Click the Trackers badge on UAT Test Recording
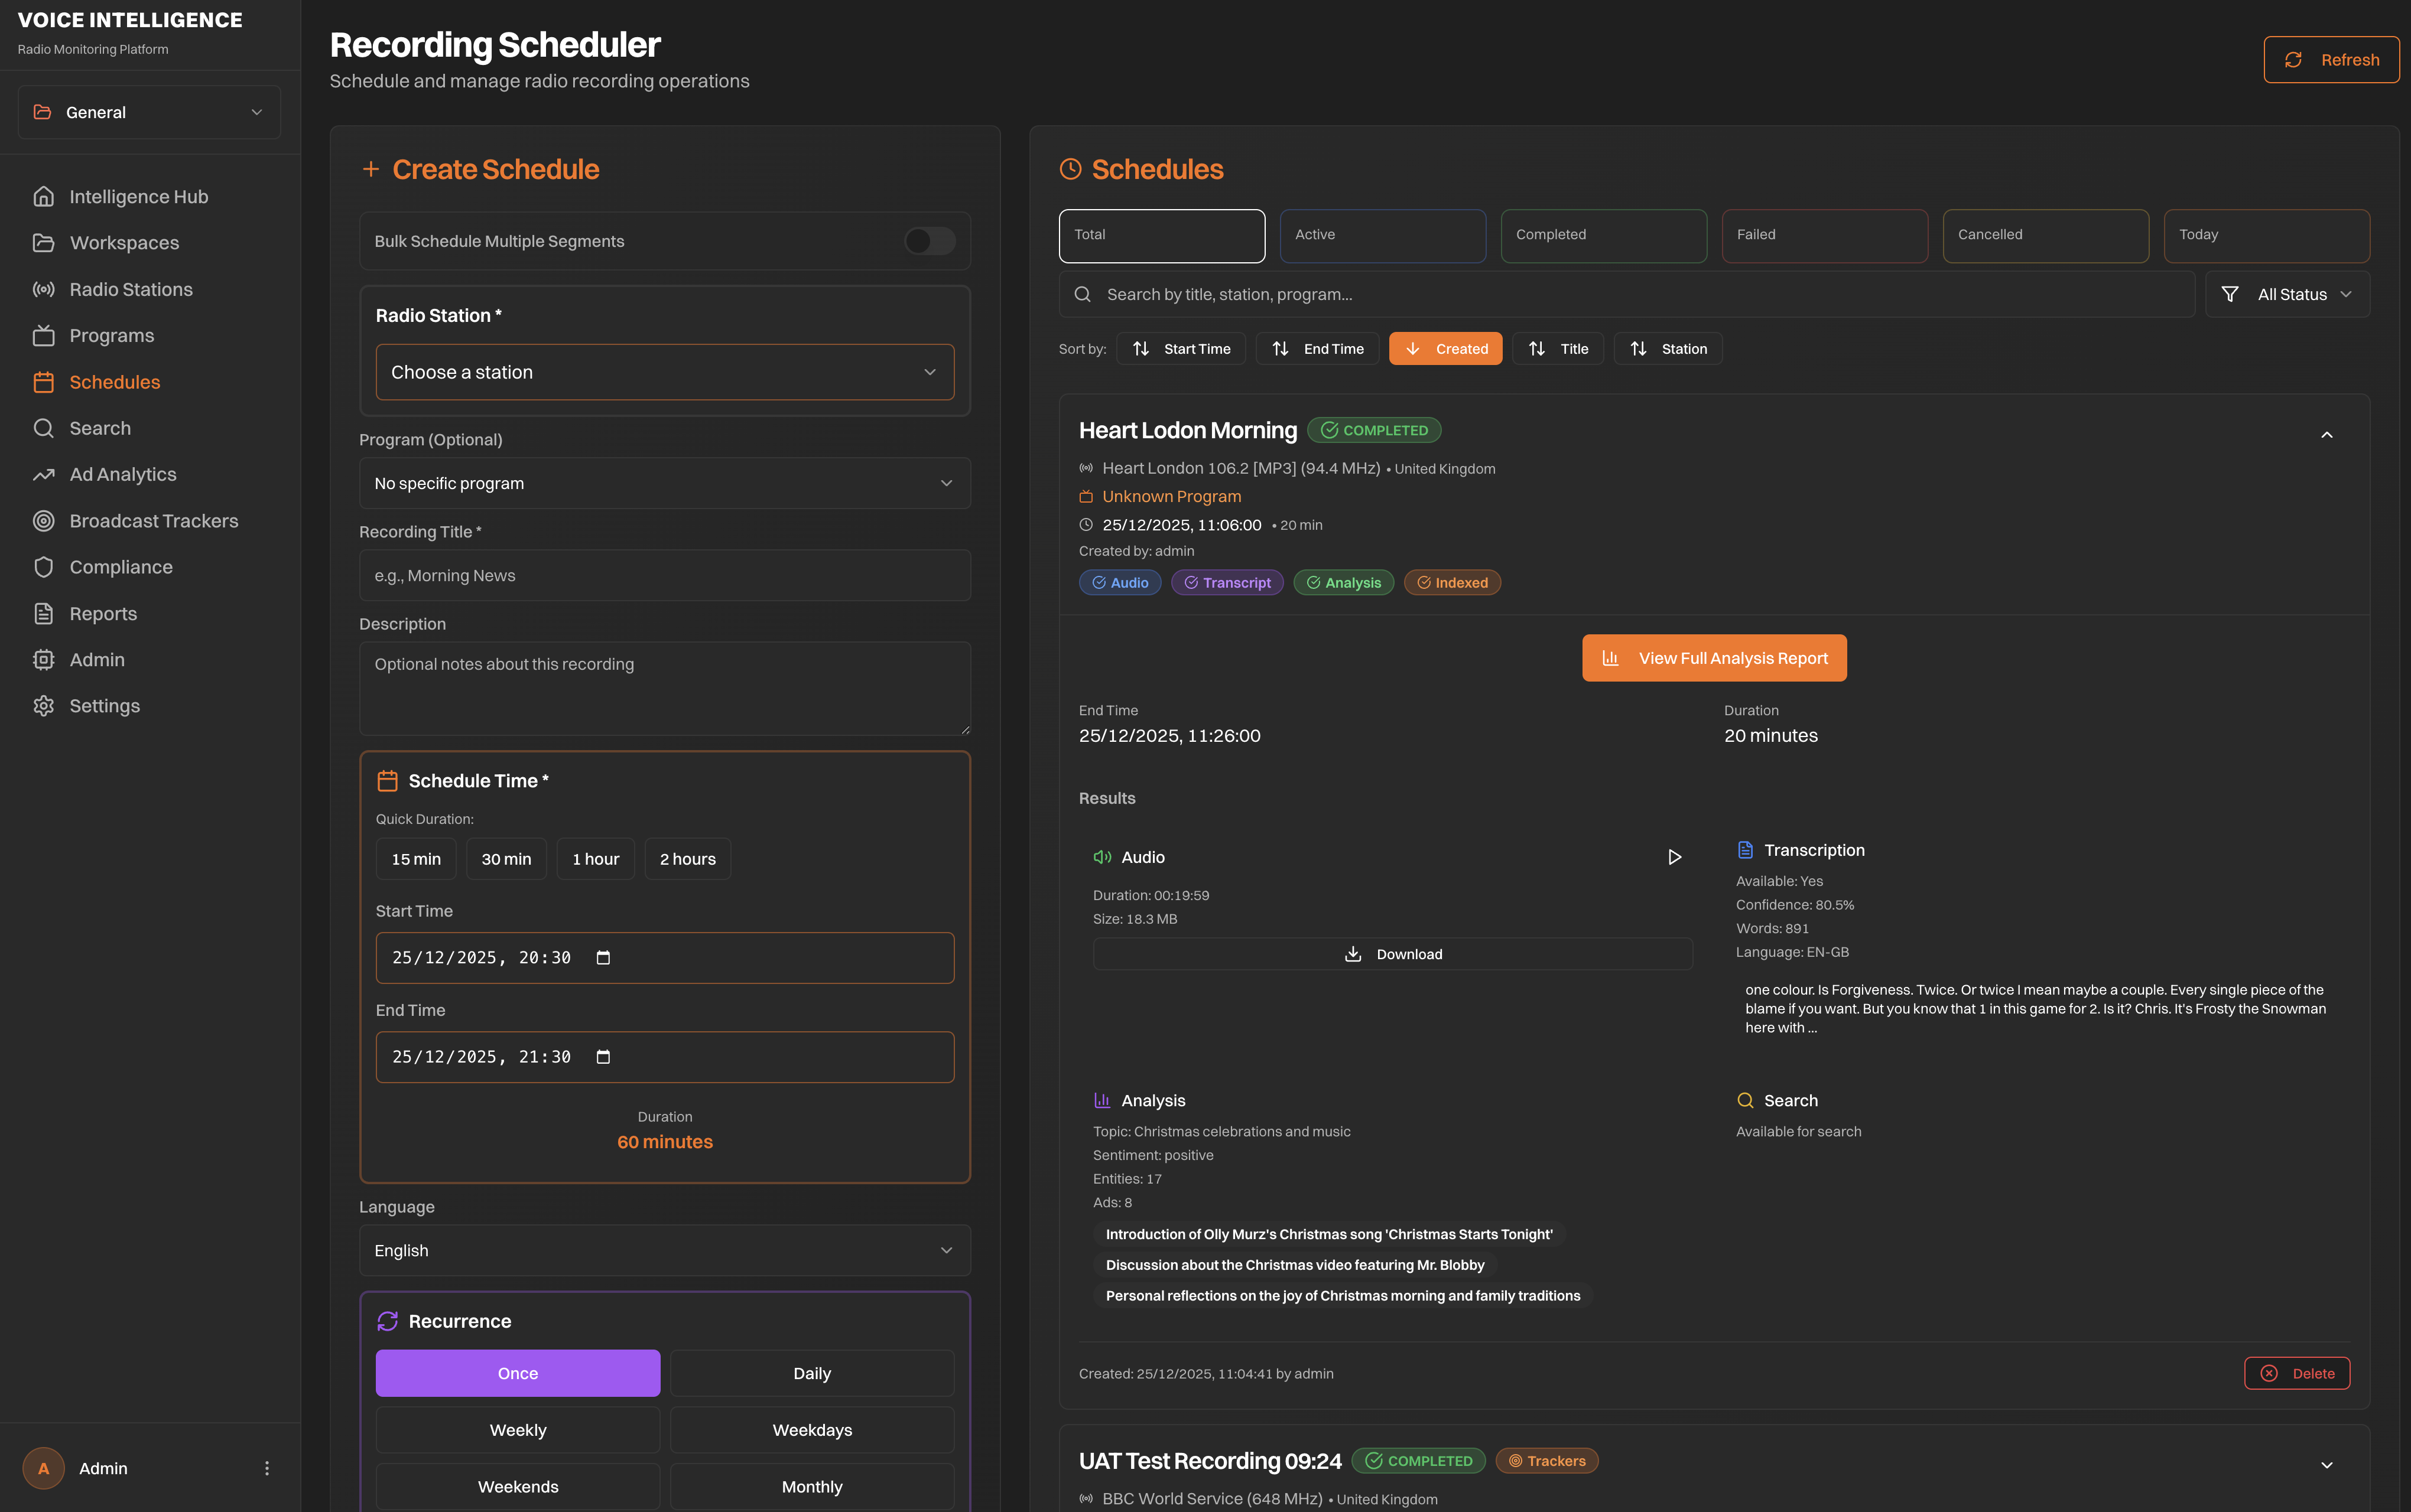Screen dimensions: 2411x1512 [1546, 1461]
